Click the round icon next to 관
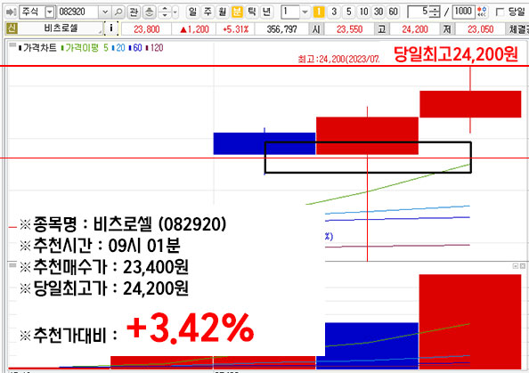The height and width of the screenshot is (373, 529). [x=150, y=12]
